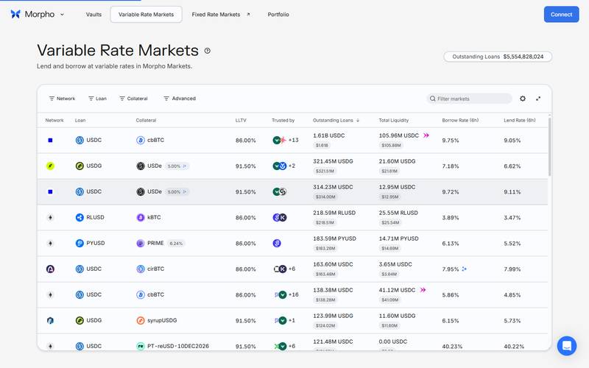Click the Trusted by column header

tap(283, 120)
